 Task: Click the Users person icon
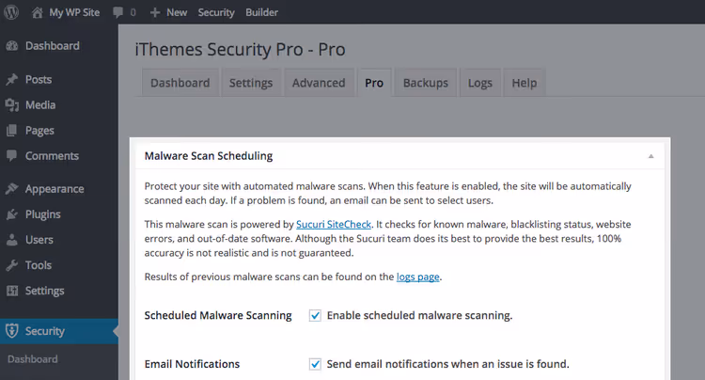[x=12, y=240]
